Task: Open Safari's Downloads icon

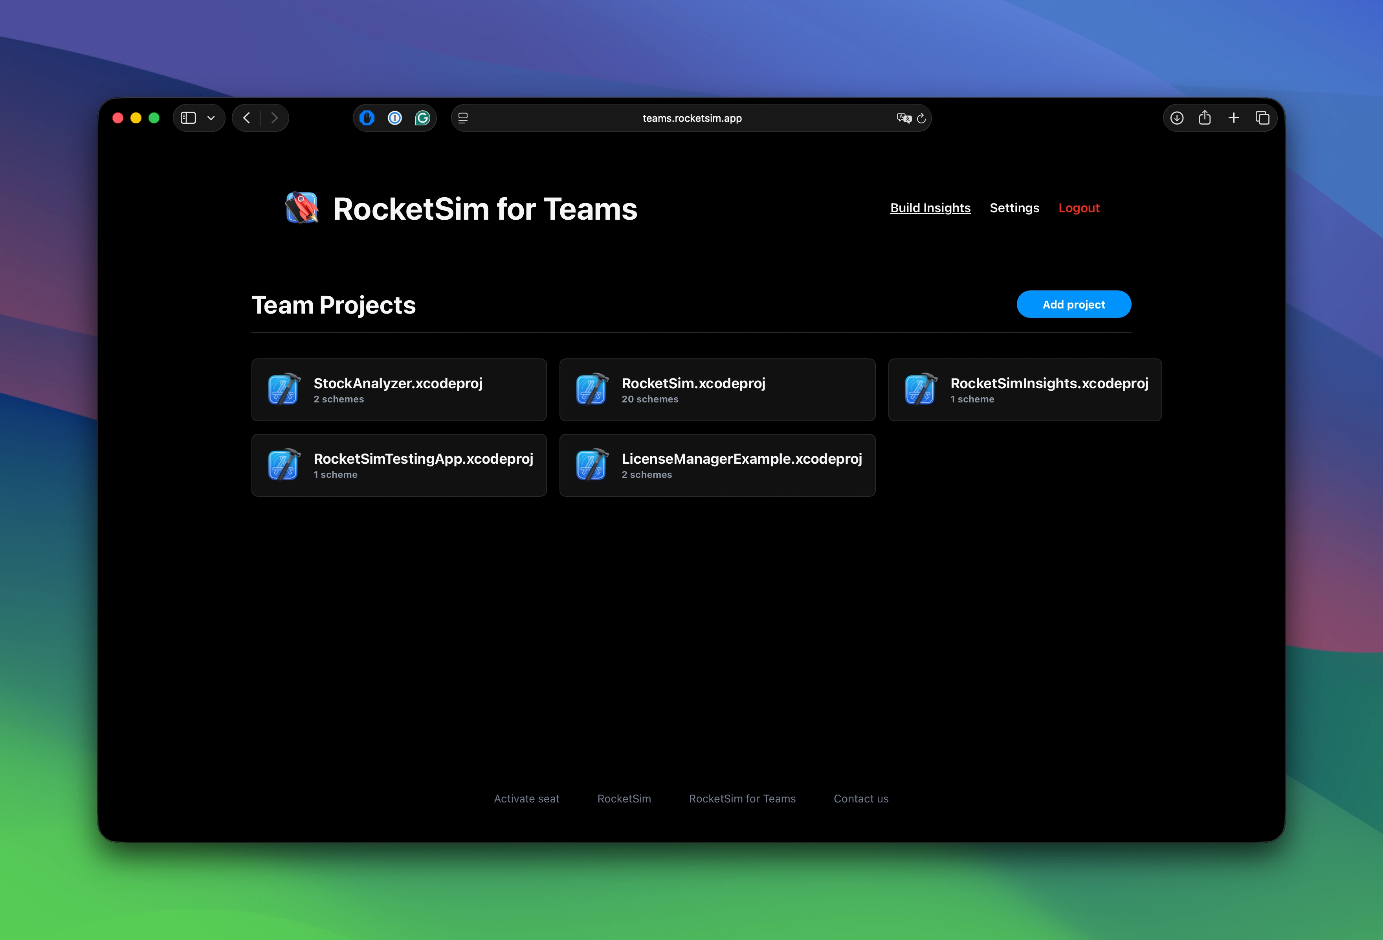Action: point(1176,118)
